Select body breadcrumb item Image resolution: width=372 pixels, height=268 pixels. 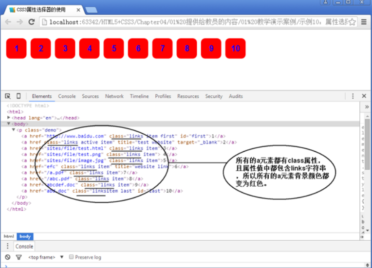pos(25,236)
